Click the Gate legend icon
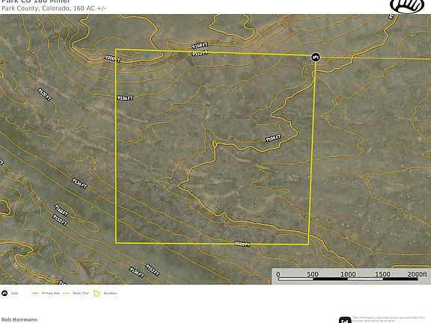431x323 pixels. click(4, 293)
